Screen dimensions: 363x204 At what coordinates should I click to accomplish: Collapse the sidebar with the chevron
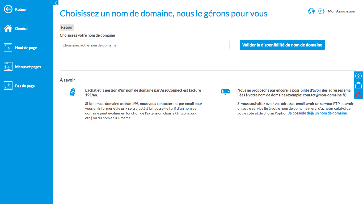56,3
